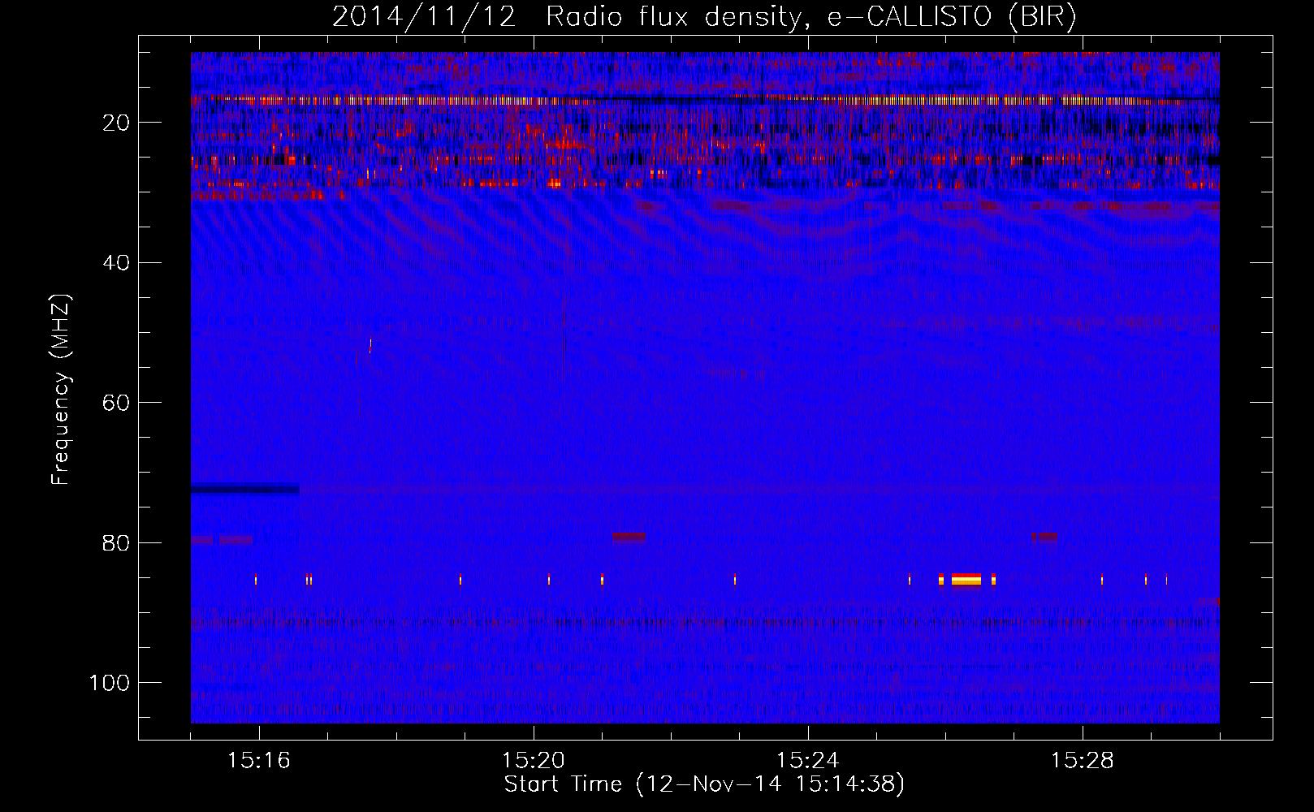Click the '80' frequency tick label
1314x812 pixels.
(117, 542)
